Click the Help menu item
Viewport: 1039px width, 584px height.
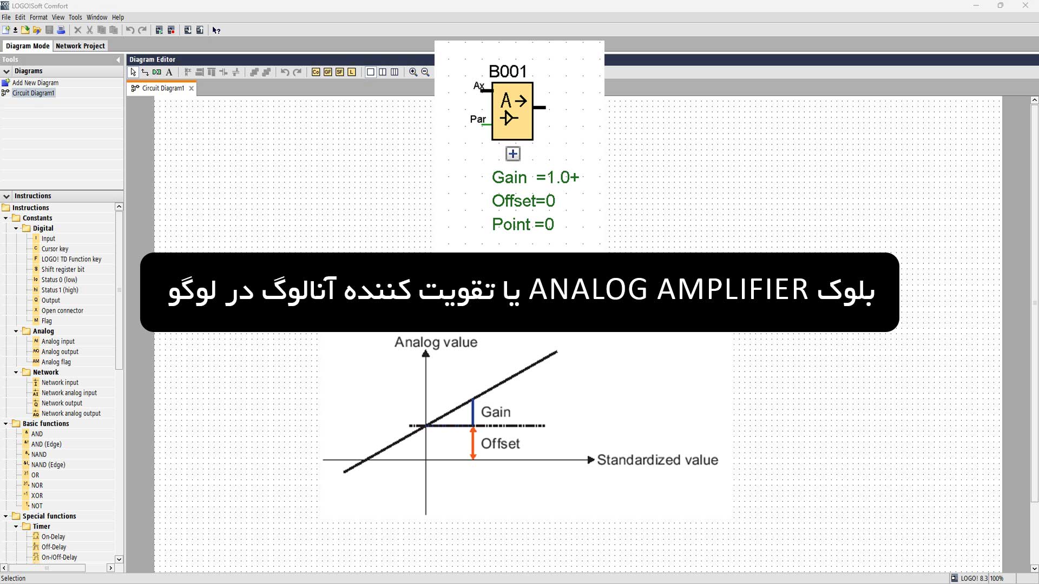(119, 17)
